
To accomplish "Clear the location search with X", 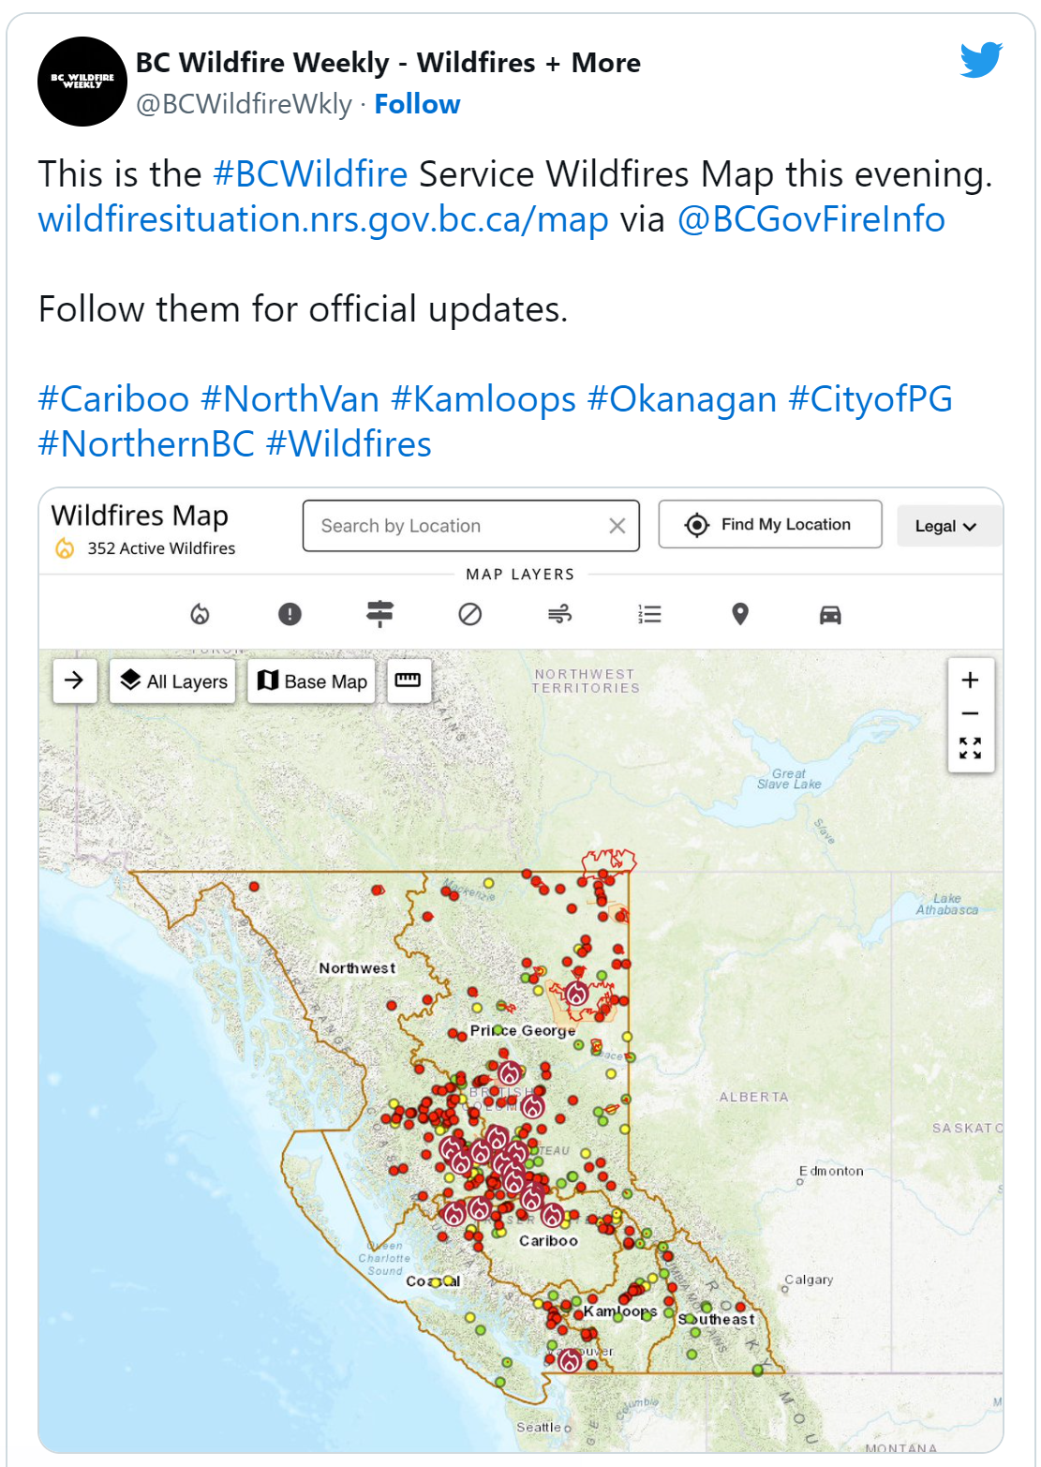I will click(x=617, y=526).
